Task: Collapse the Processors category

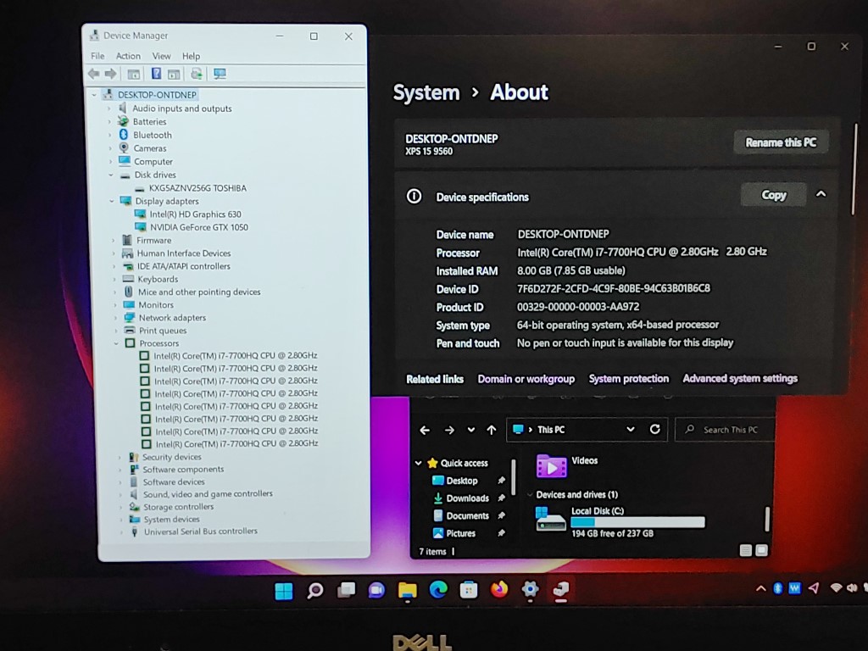Action: [116, 343]
